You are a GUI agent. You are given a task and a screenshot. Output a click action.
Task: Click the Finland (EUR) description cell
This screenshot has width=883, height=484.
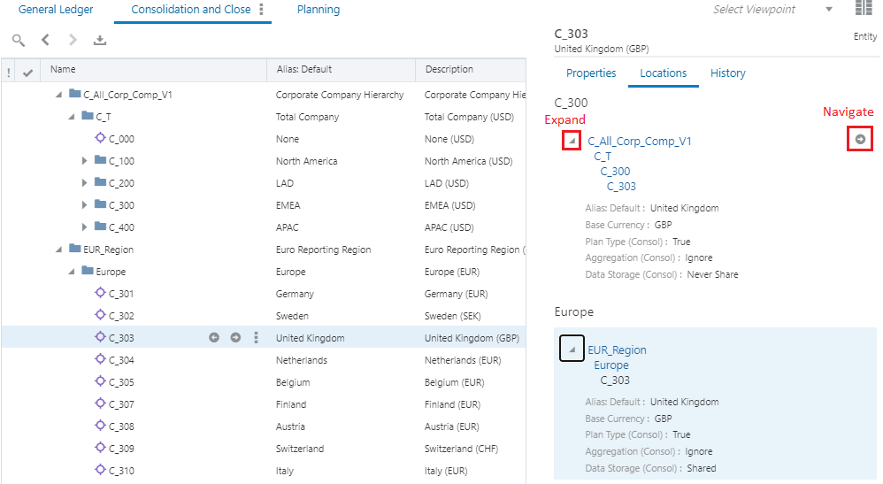coord(452,404)
